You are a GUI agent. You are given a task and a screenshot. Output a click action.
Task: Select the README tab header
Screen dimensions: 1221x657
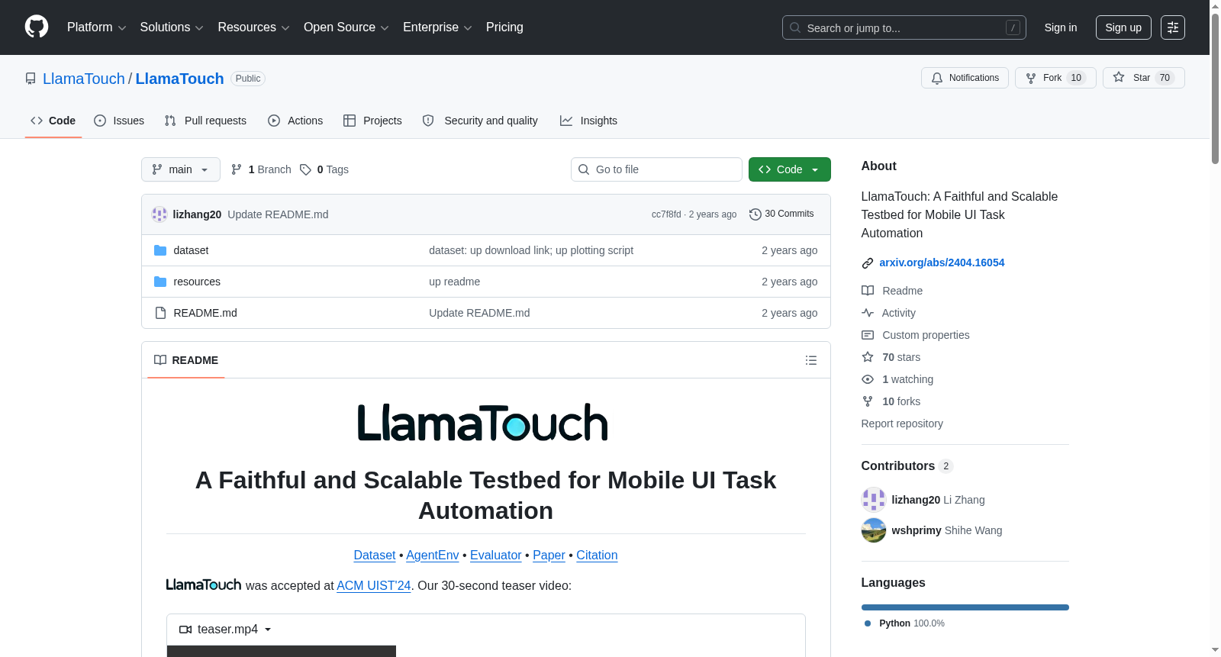(186, 360)
